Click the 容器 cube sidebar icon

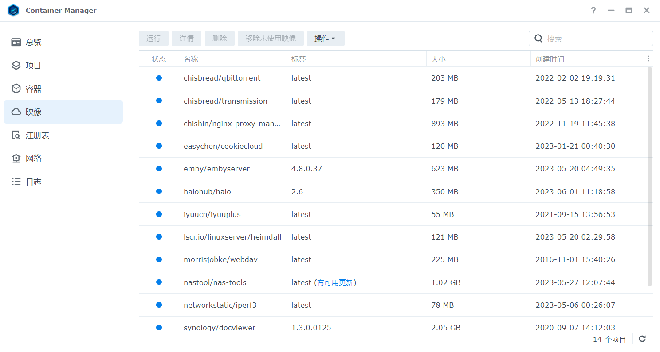(x=16, y=89)
